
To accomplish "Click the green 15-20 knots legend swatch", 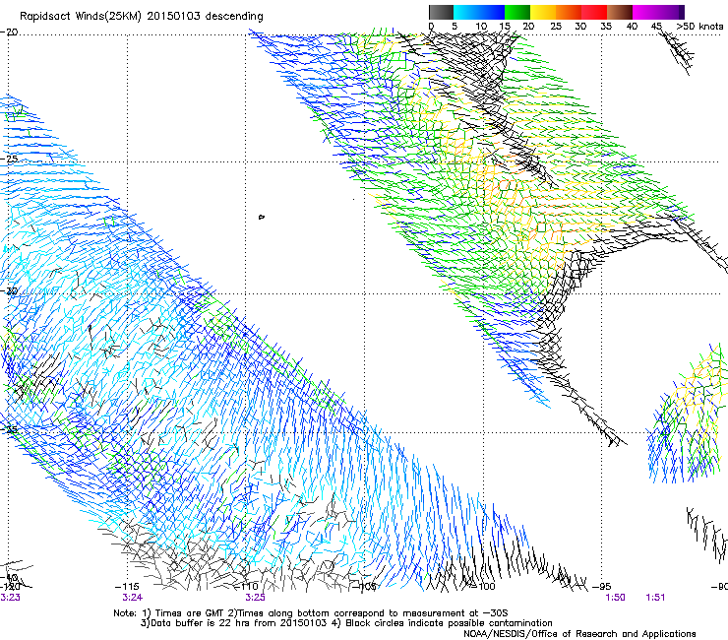I will tap(517, 12).
